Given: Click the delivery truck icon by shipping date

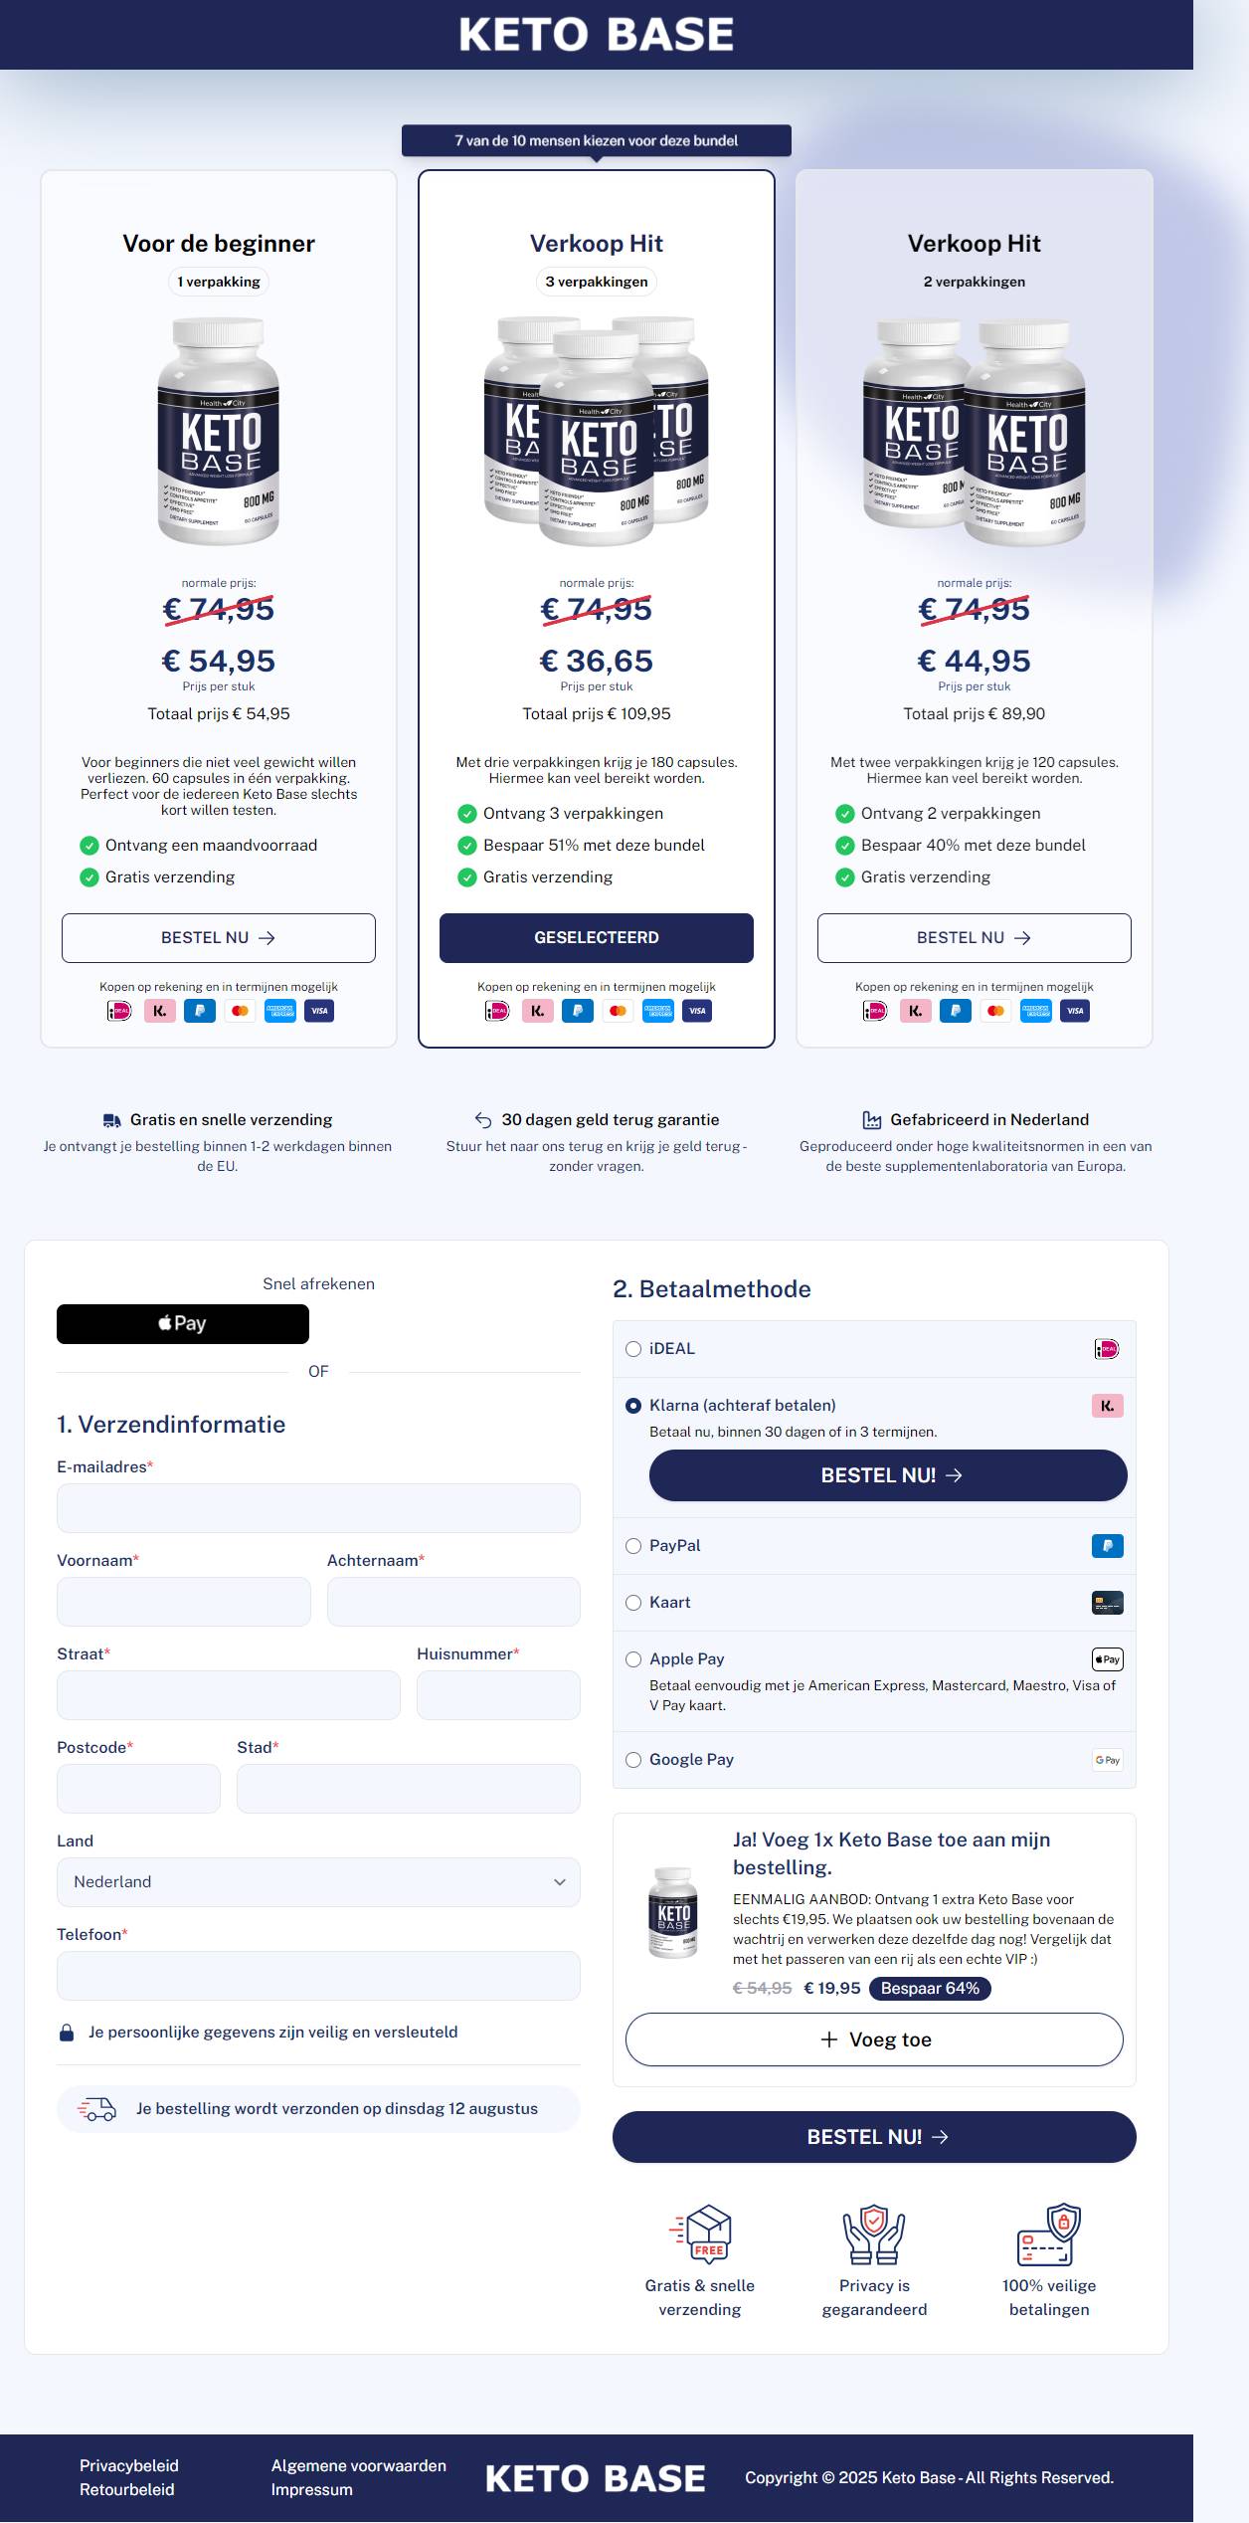Looking at the screenshot, I should coord(96,2109).
